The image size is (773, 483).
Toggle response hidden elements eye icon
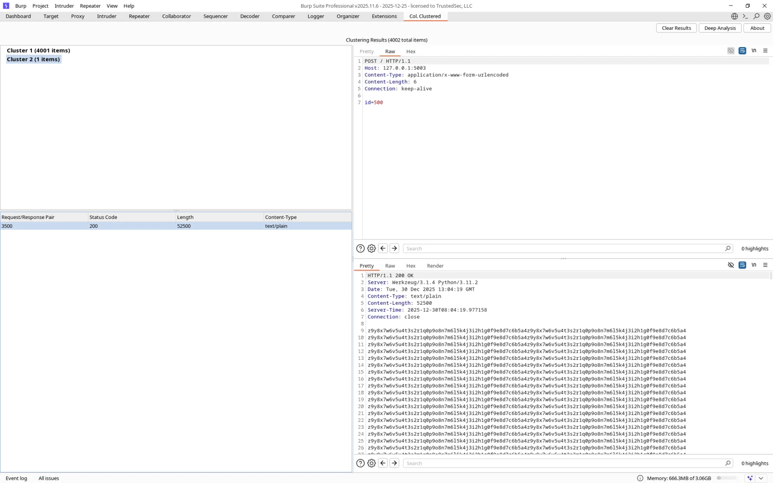click(x=731, y=265)
